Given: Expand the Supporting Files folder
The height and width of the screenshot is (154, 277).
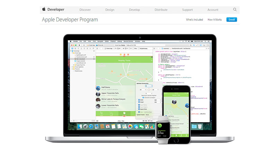Looking at the screenshot, I should coord(73,65).
